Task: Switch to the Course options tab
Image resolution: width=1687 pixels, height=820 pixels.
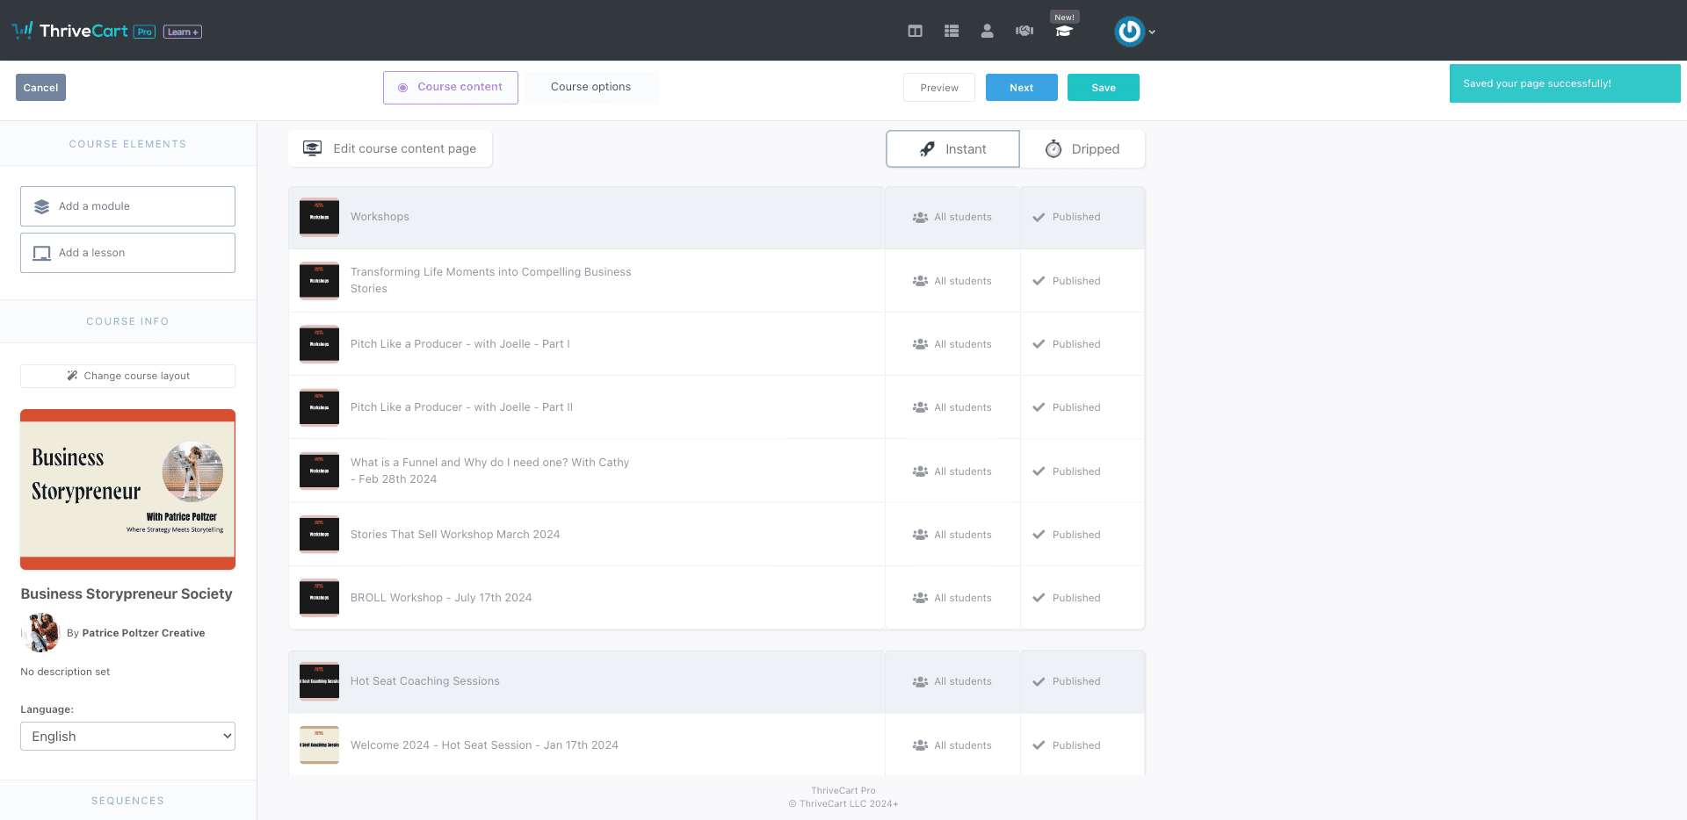Action: coord(590,87)
